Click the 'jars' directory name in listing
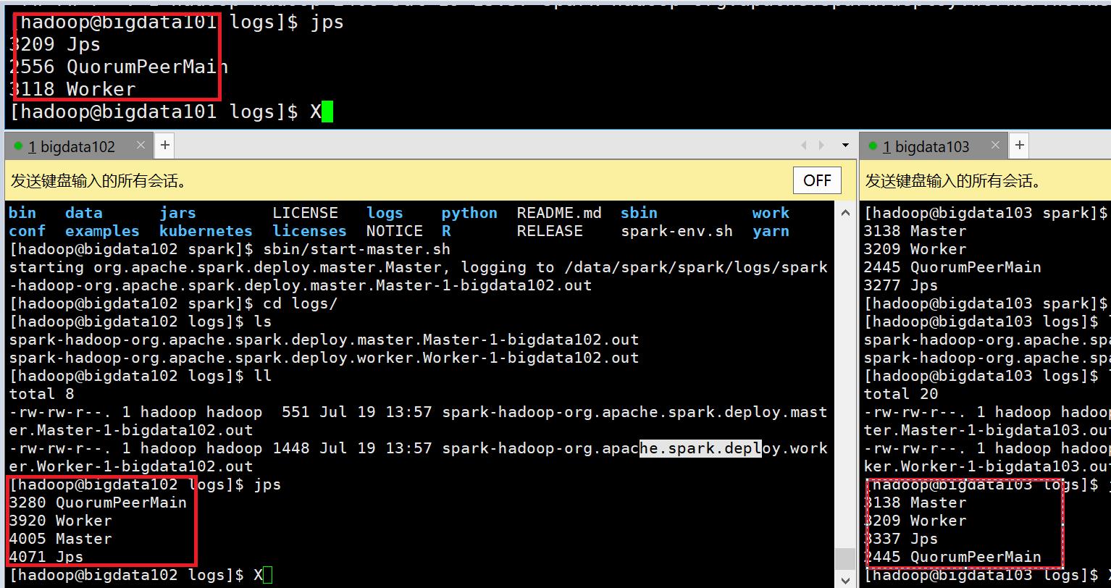1111x588 pixels. [177, 213]
